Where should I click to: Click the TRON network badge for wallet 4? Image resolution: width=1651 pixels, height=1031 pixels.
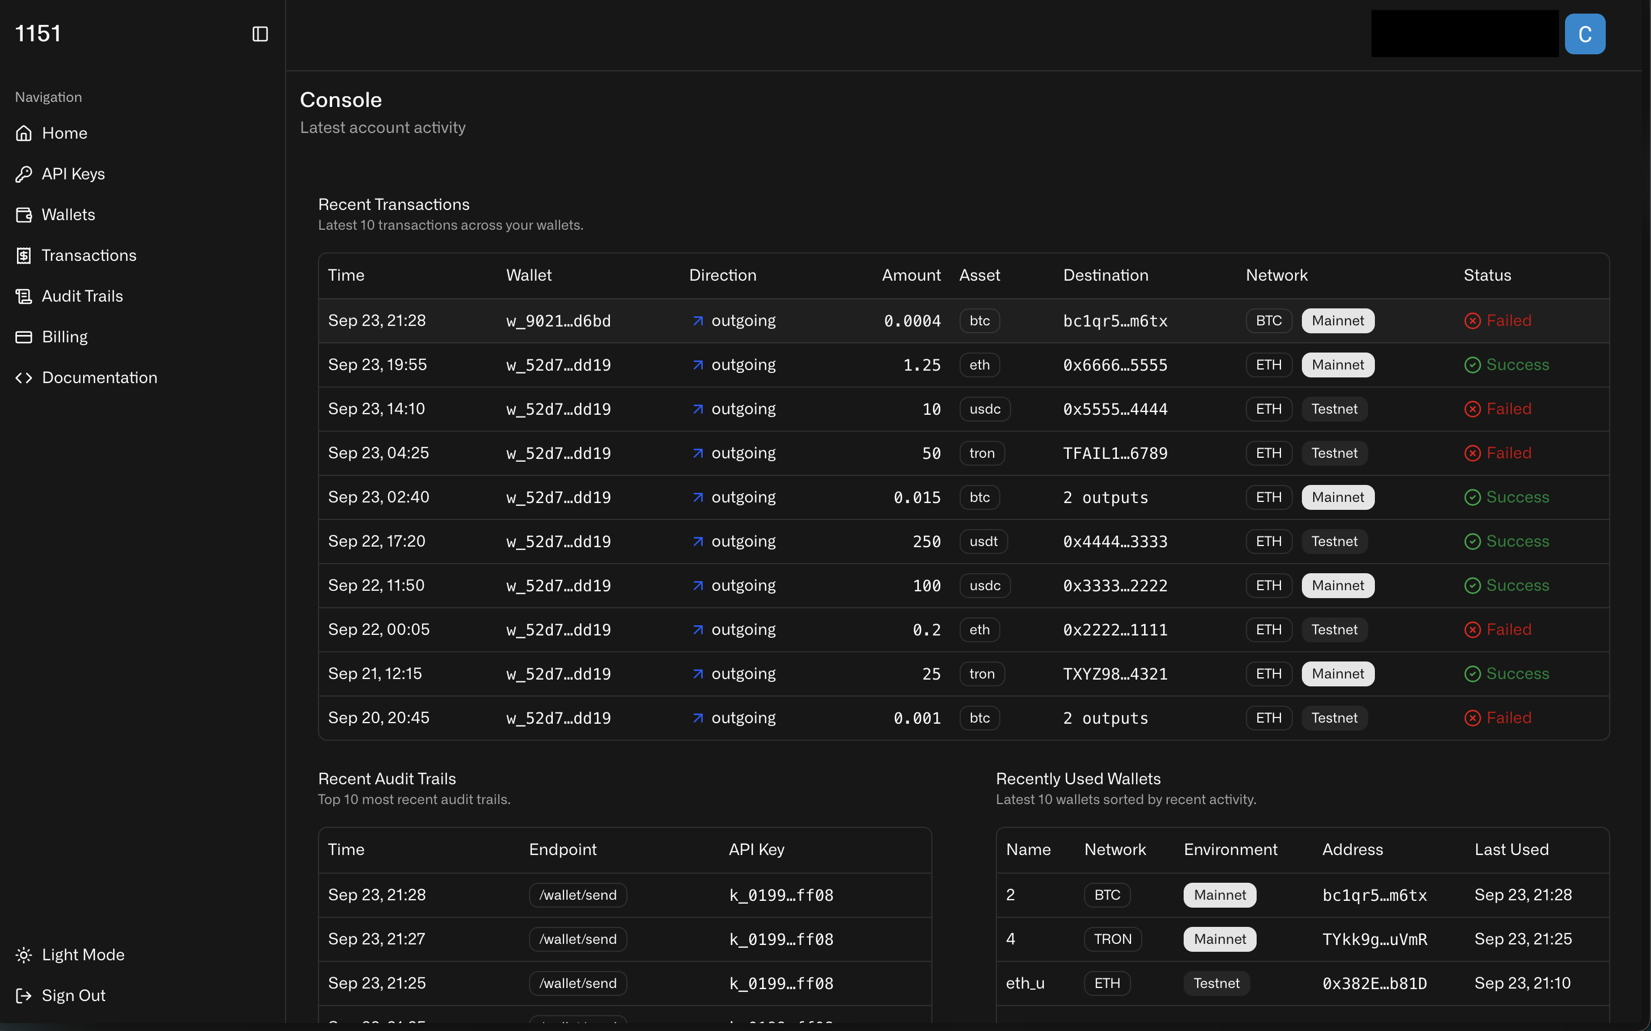(1112, 939)
